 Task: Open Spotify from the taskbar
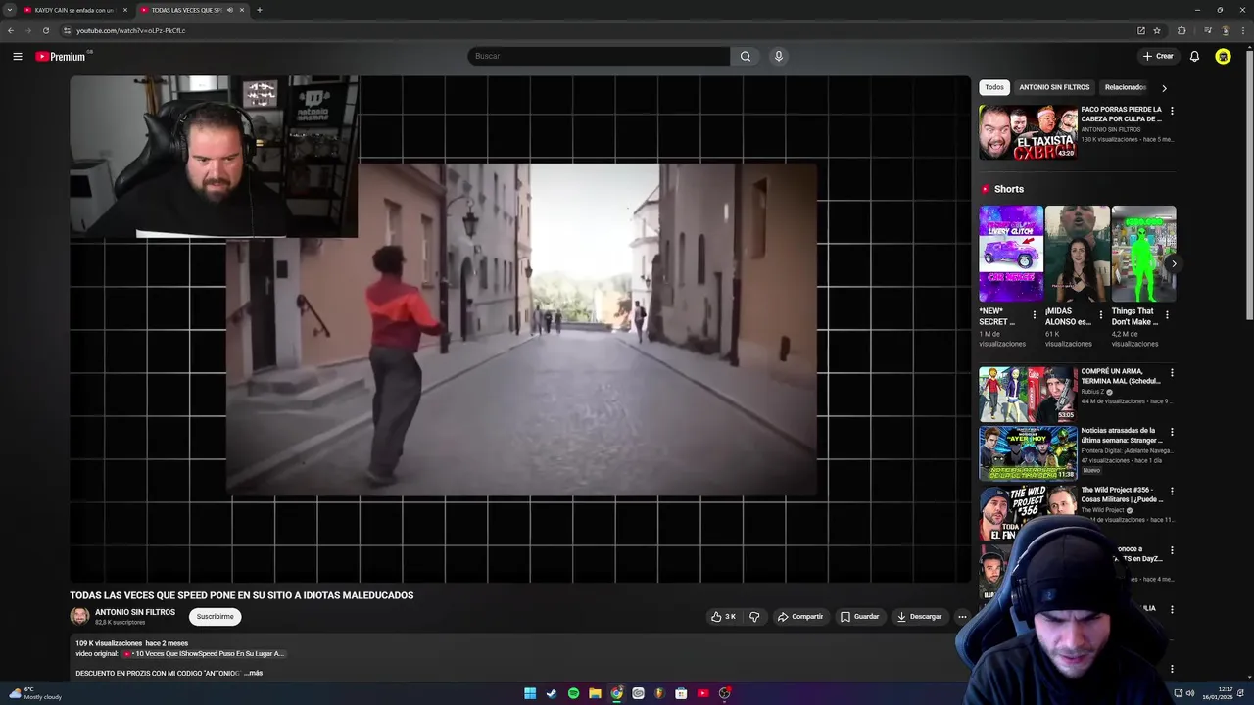click(x=573, y=693)
